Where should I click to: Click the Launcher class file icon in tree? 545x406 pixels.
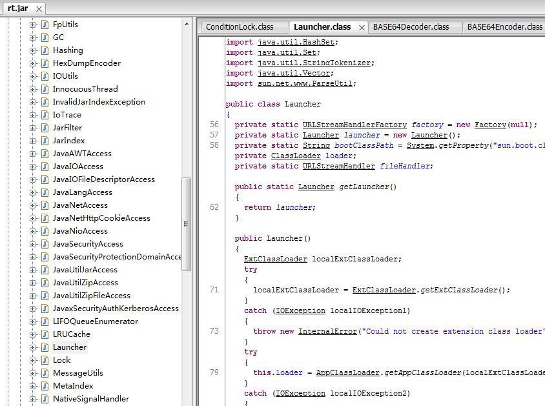[45, 347]
